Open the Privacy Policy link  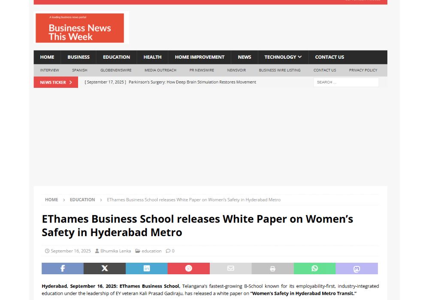363,70
